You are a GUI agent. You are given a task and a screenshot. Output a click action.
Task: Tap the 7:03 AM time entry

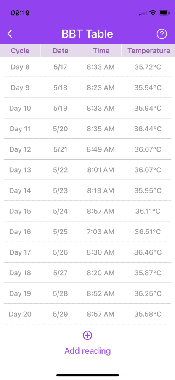(101, 232)
